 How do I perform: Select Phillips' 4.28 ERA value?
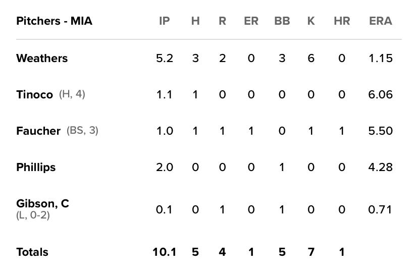381,168
